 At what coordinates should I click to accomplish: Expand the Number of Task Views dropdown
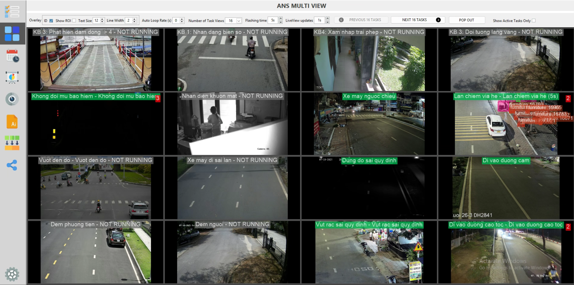(239, 21)
